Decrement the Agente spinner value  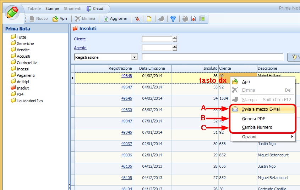[175, 49]
